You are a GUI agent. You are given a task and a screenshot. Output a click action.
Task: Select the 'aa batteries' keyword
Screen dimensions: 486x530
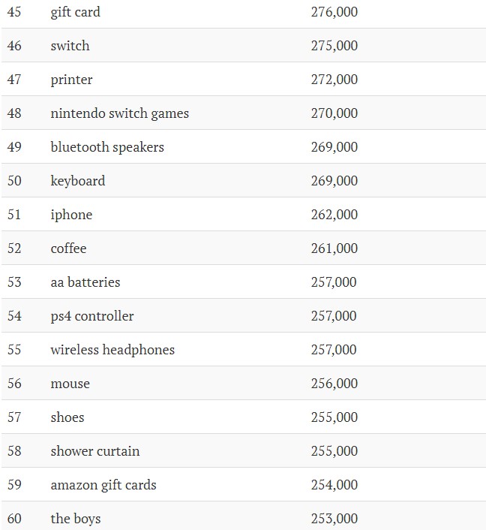[x=85, y=282]
